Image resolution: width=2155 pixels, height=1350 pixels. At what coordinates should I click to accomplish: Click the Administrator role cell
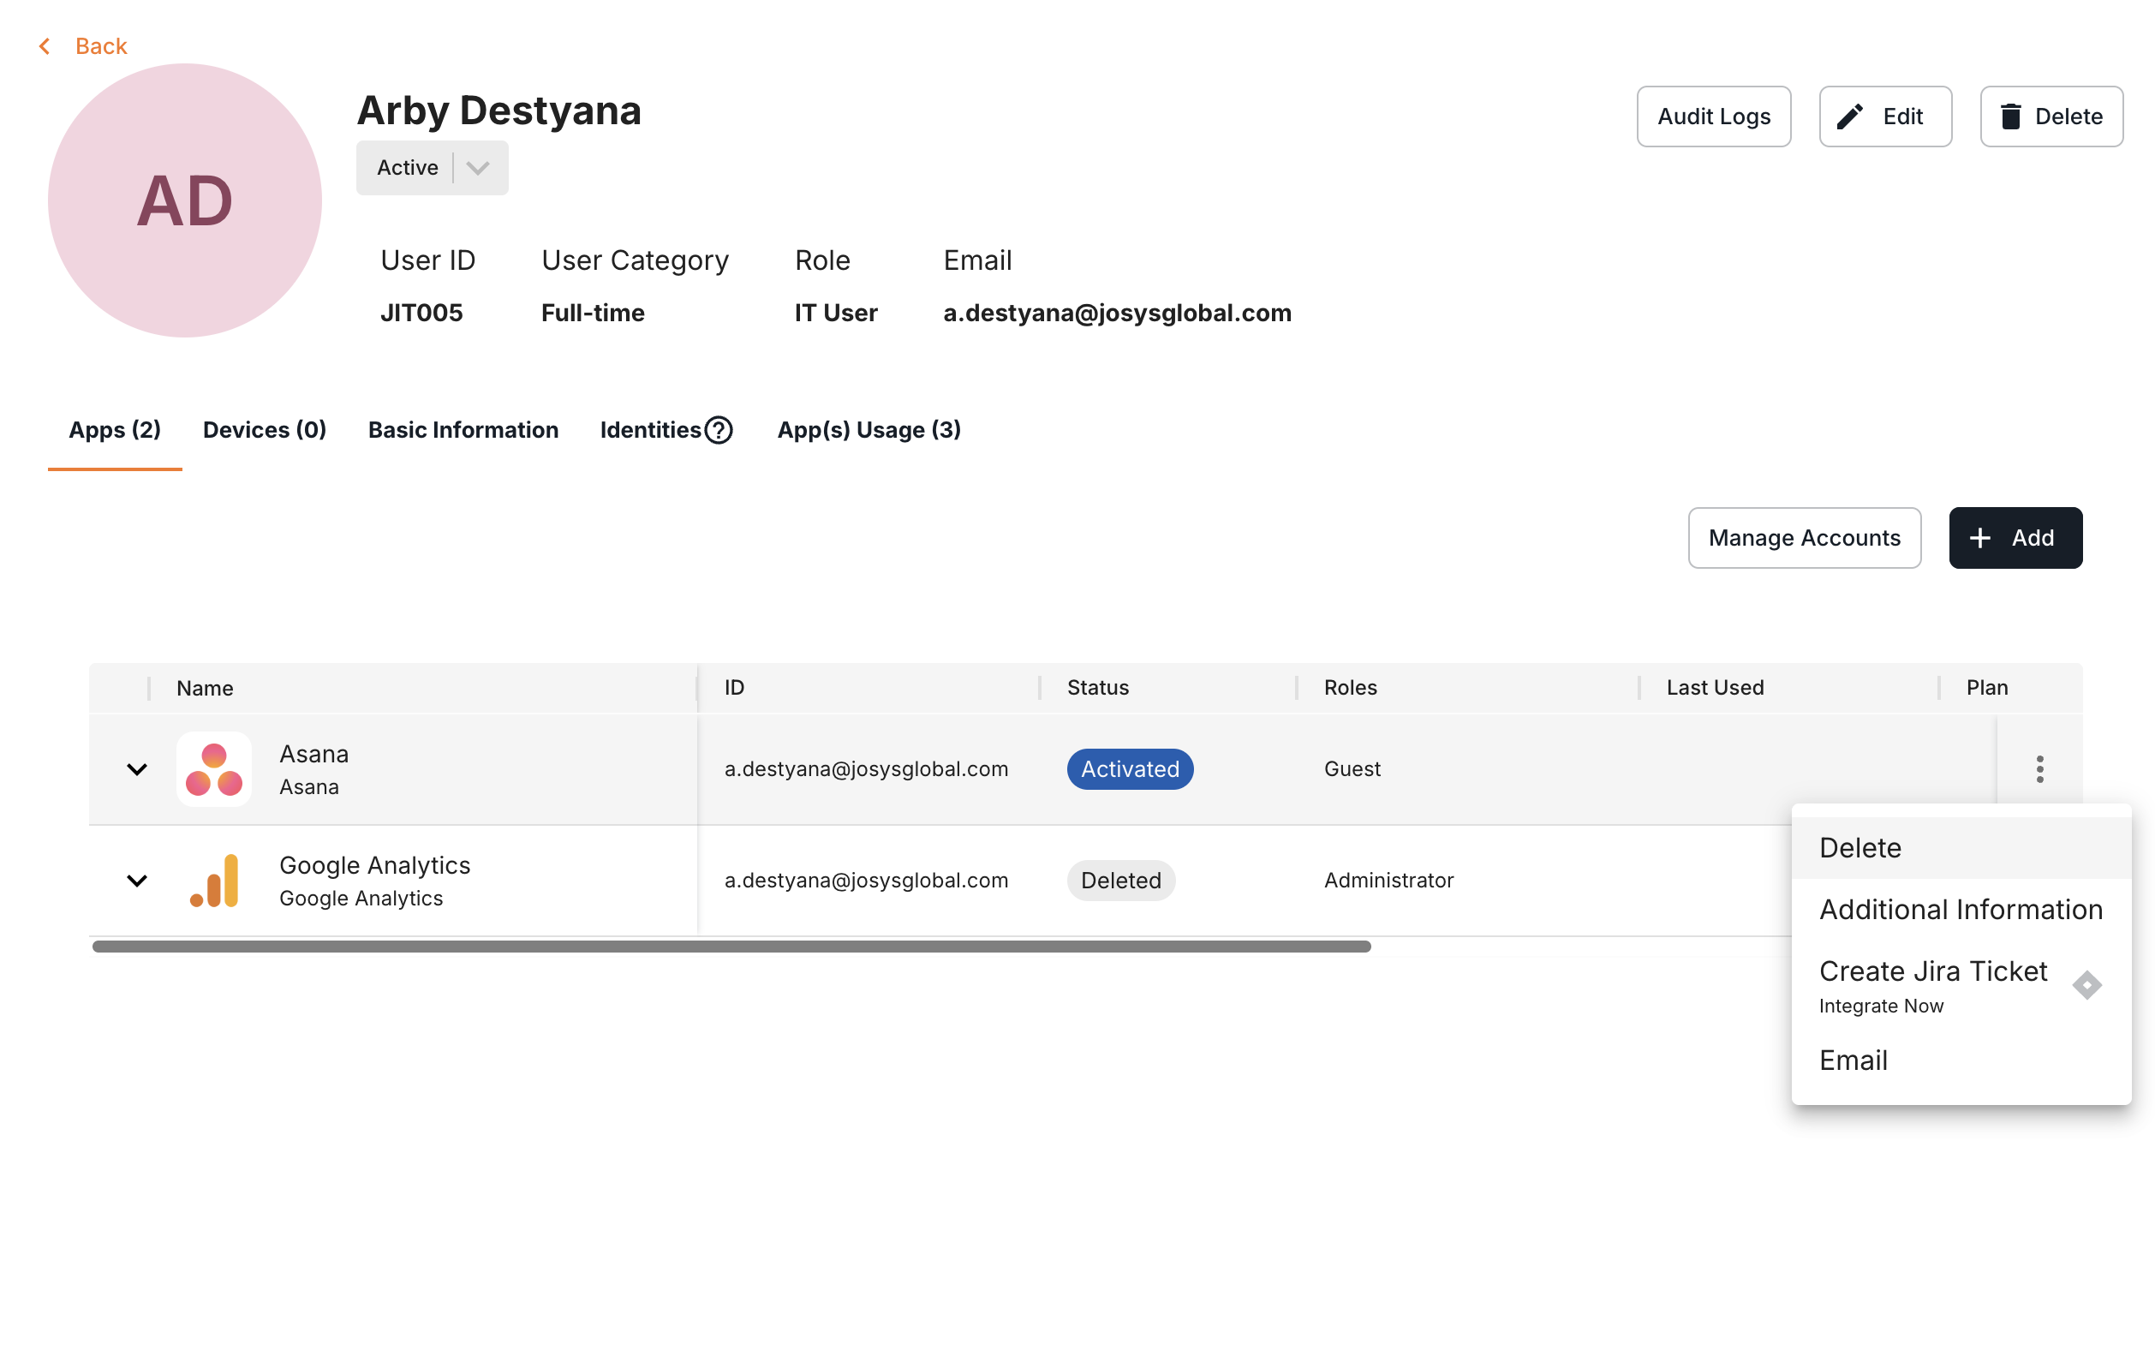coord(1388,881)
